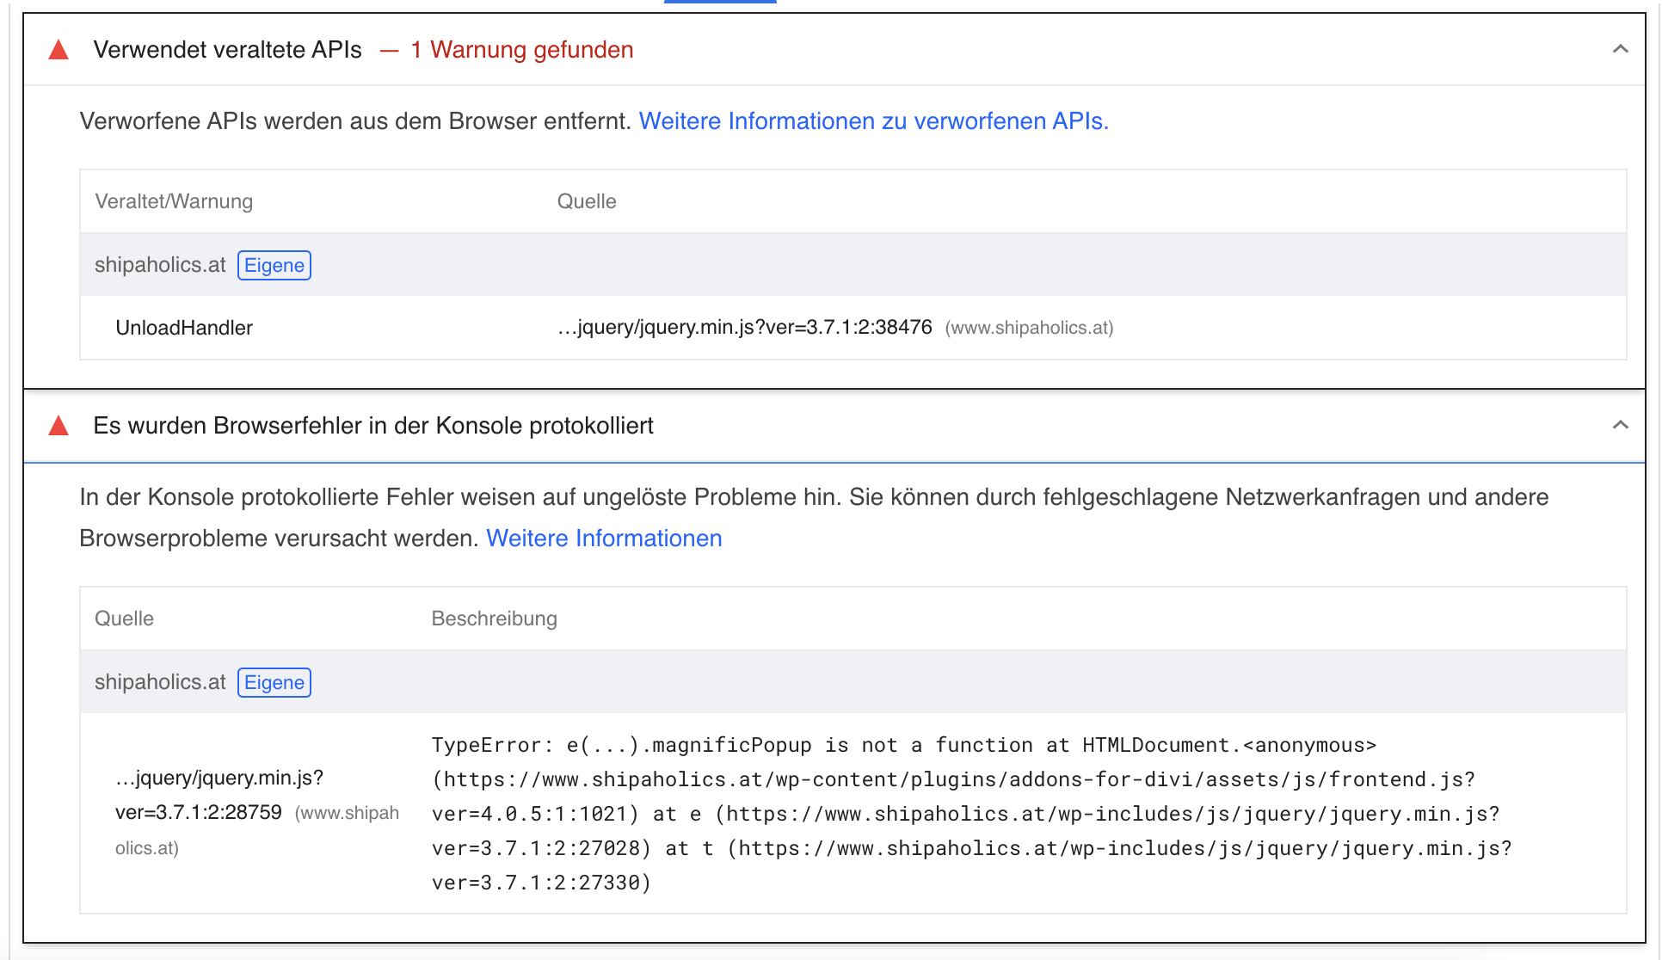1662x960 pixels.
Task: Click 'Eigene' badge in console errors table
Action: [x=274, y=682]
